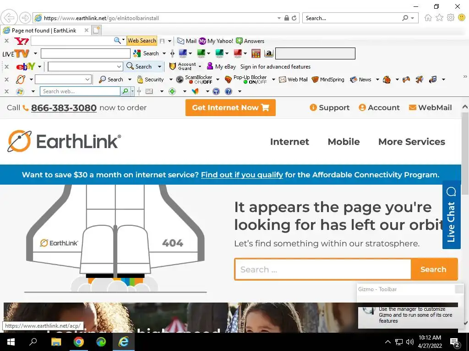Click the MSN butterfly icon
Image resolution: width=469 pixels, height=351 pixels.
pyautogui.click(x=195, y=91)
